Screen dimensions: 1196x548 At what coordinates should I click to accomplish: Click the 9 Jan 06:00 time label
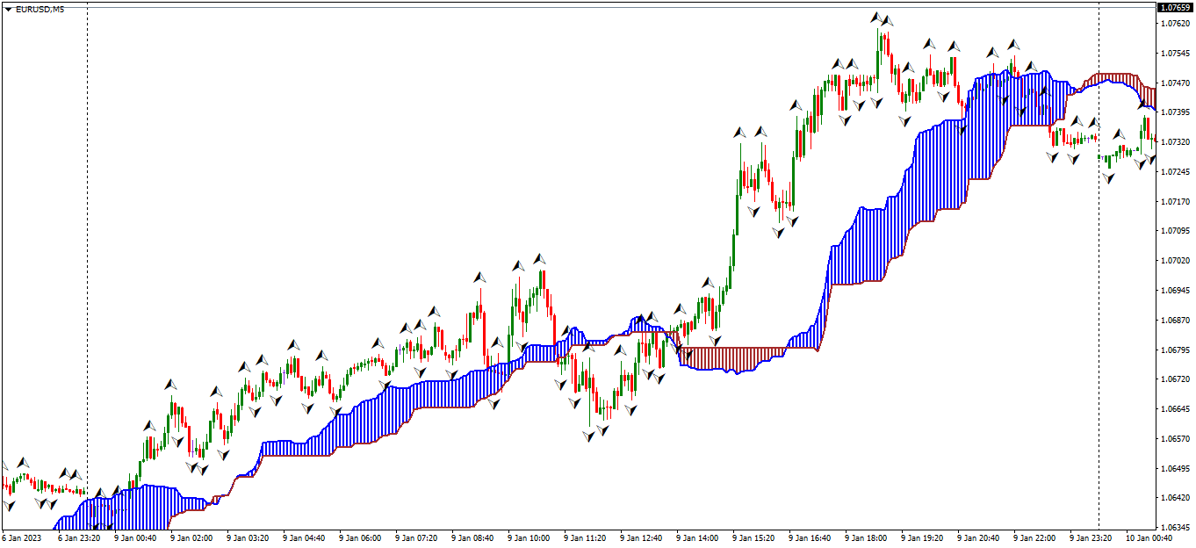point(360,537)
